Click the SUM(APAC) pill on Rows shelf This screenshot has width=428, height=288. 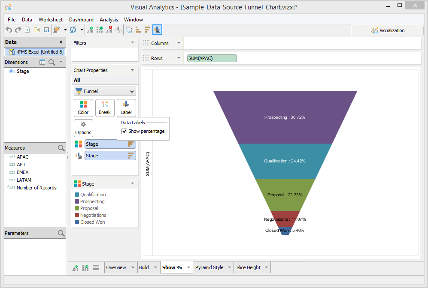[x=212, y=58]
